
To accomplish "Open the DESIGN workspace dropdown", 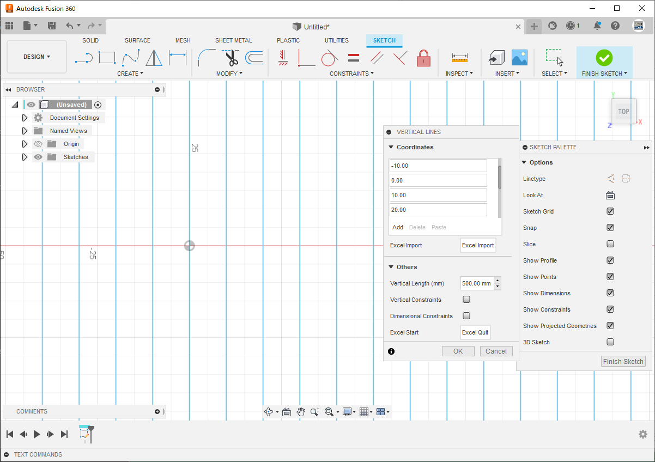I will (37, 57).
